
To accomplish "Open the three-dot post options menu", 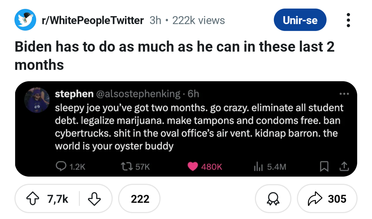I will 348,20.
